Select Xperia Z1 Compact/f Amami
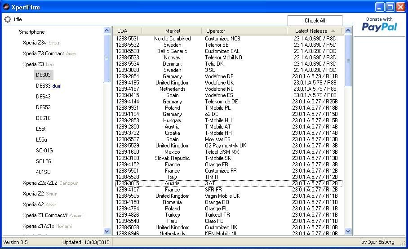This screenshot has width=408, height=249. click(x=53, y=215)
